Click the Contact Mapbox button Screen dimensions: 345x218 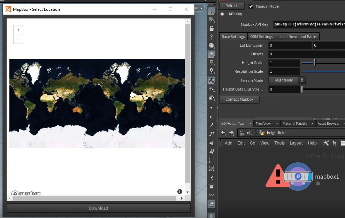coord(239,100)
